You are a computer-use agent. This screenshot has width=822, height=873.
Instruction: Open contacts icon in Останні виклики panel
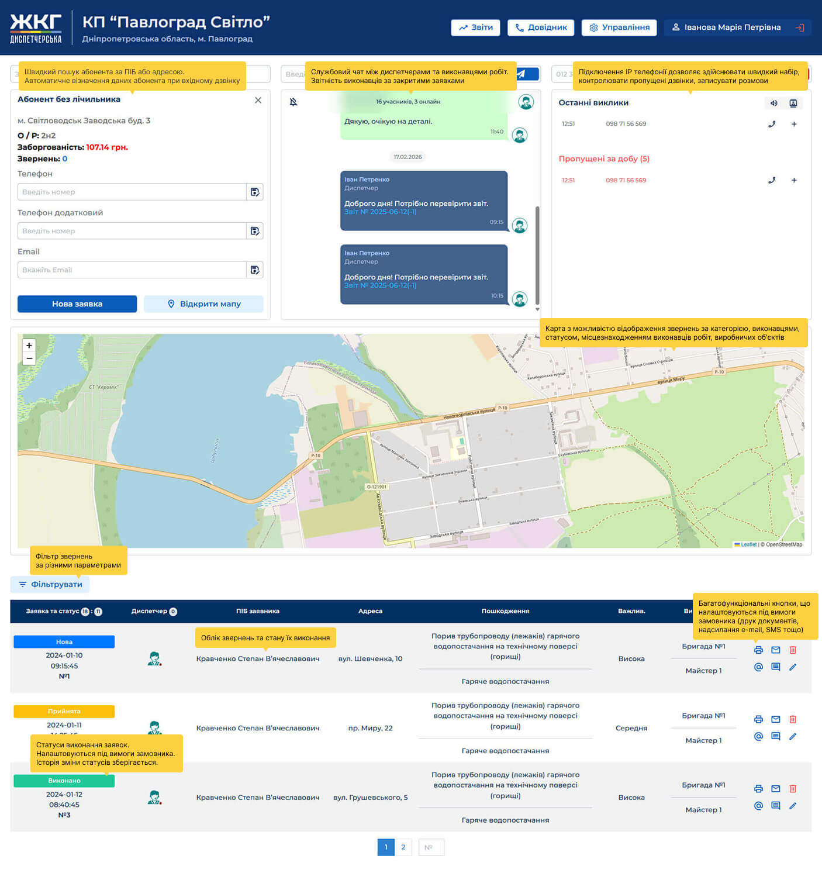click(x=793, y=103)
